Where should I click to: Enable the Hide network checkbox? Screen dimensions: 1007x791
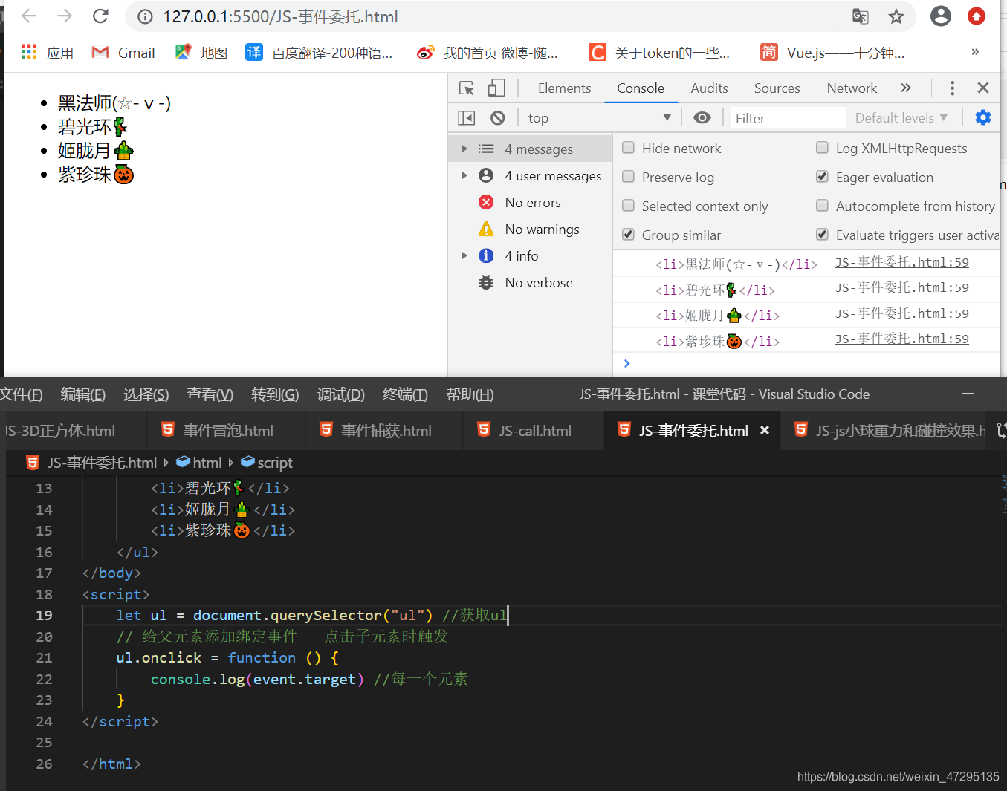click(x=629, y=148)
